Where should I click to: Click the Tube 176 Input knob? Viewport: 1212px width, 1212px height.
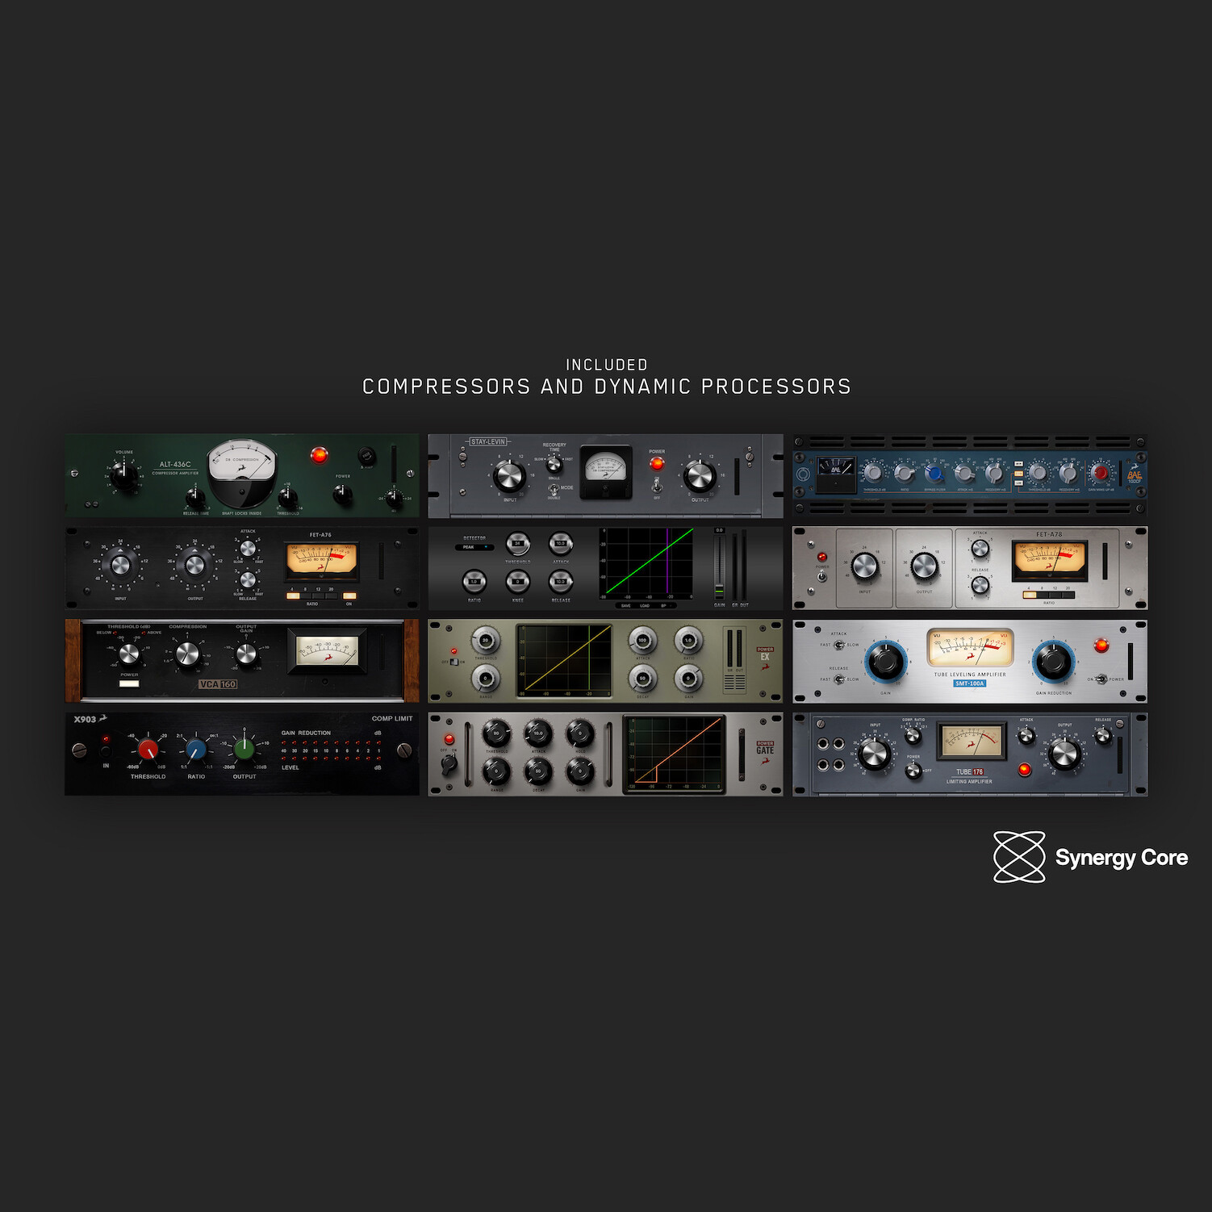point(874,754)
